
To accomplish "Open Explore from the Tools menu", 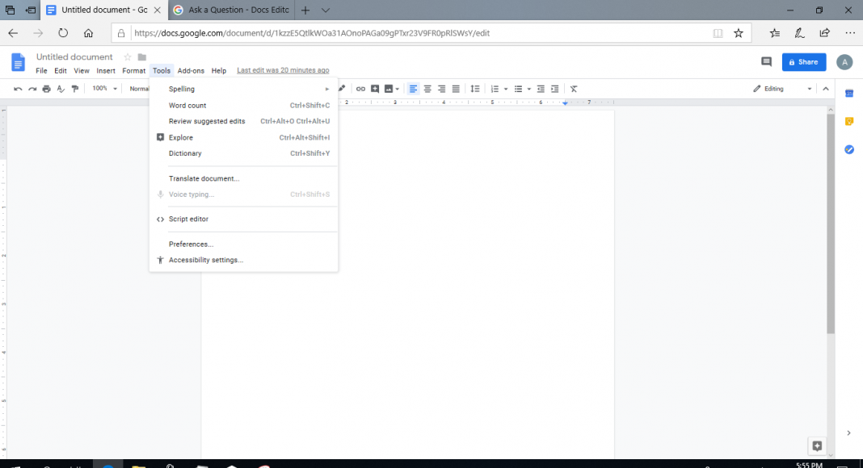I will [243, 137].
